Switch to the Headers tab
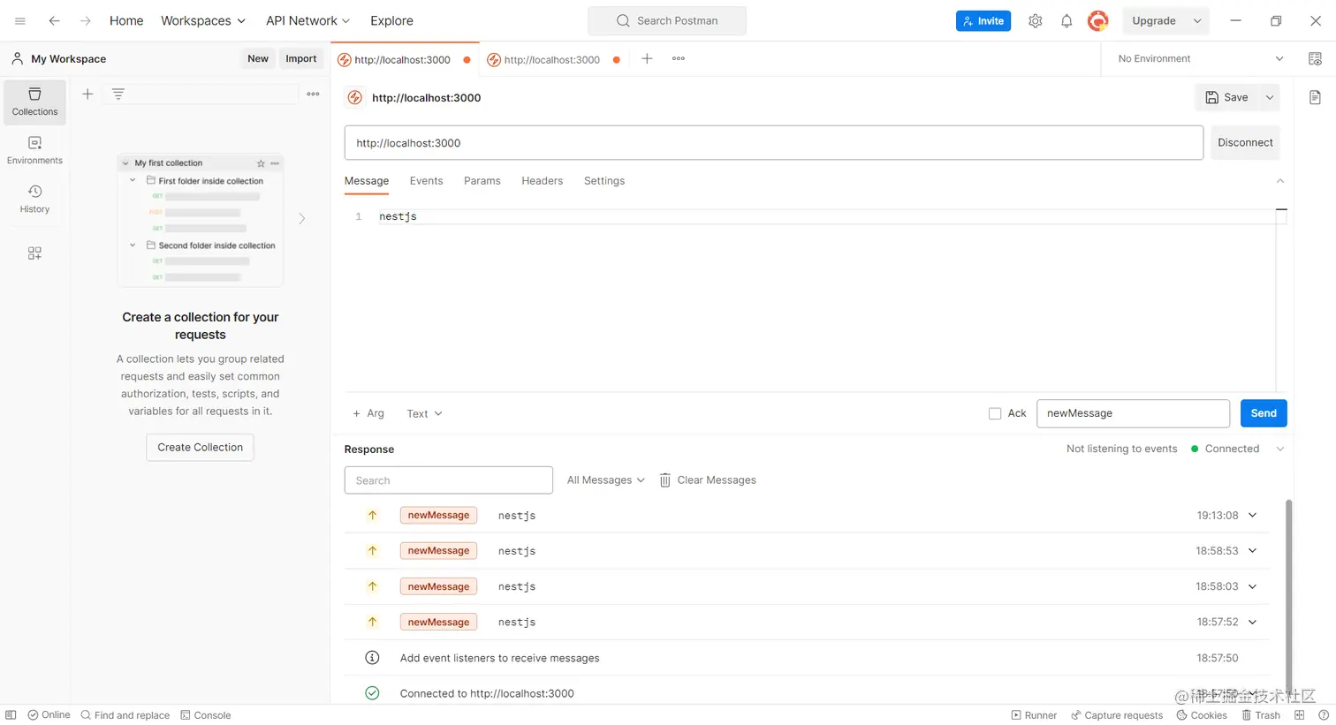 tap(542, 181)
